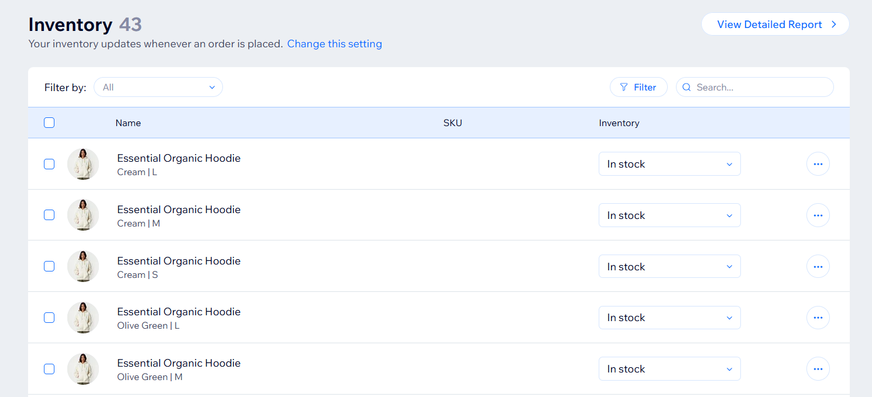Click the magnifier icon in search box
This screenshot has height=397, width=872.
[x=687, y=88]
